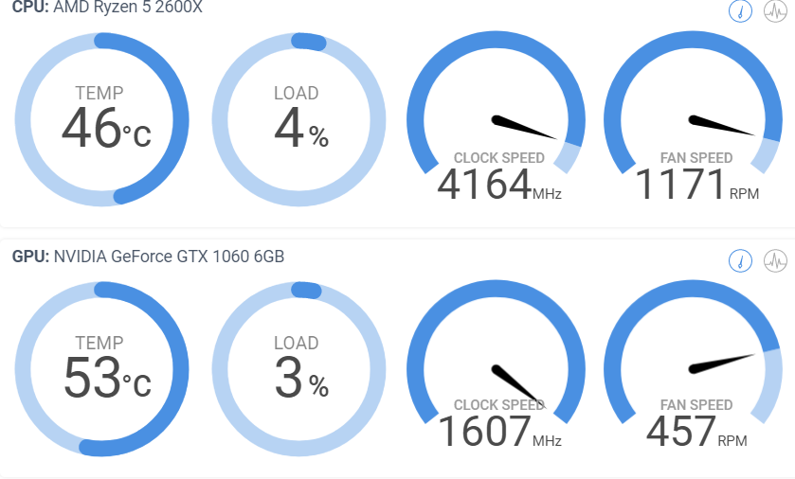Switch CPU panel to graph view icon
Viewport: 795px width, 479px height.
point(775,10)
